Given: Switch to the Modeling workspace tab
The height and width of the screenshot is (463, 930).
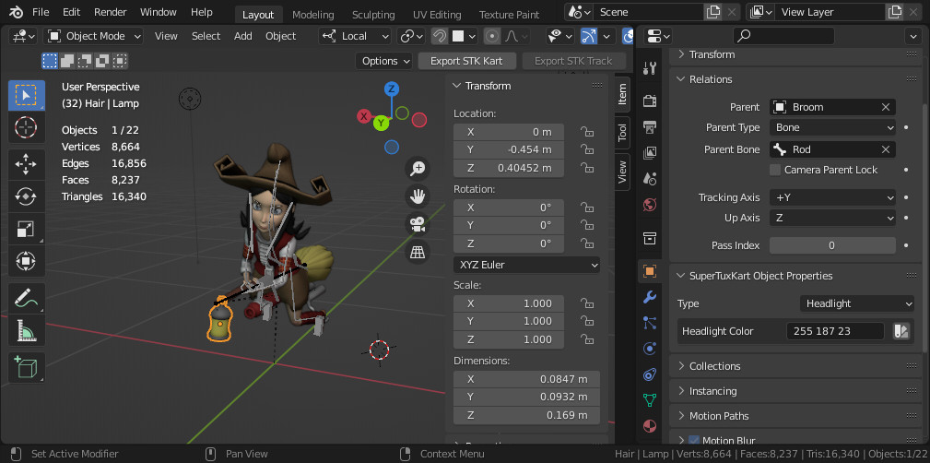Looking at the screenshot, I should (312, 15).
